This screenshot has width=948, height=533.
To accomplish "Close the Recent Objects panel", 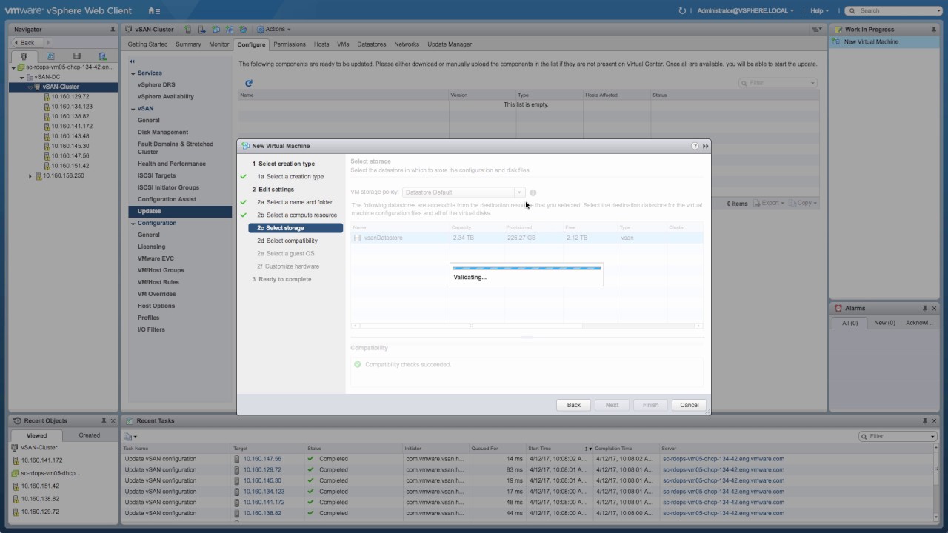I will (x=113, y=420).
